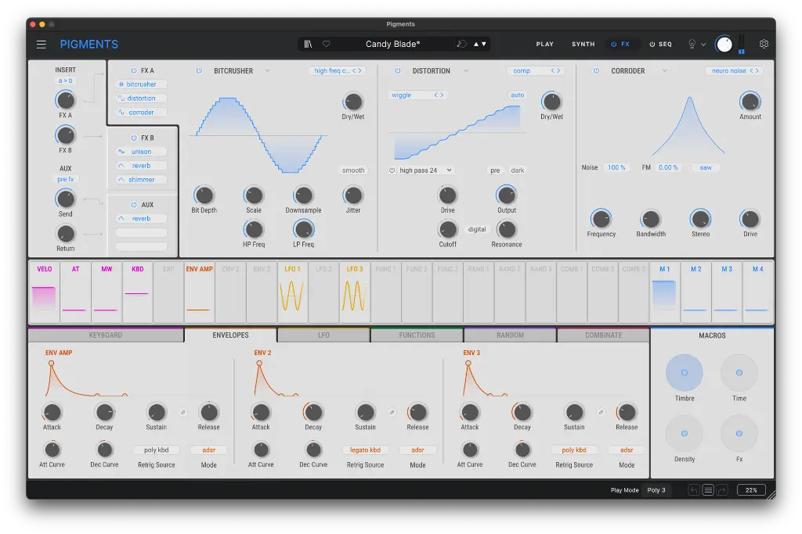Click the Poly 3 play mode value
802x534 pixels.
(x=656, y=490)
